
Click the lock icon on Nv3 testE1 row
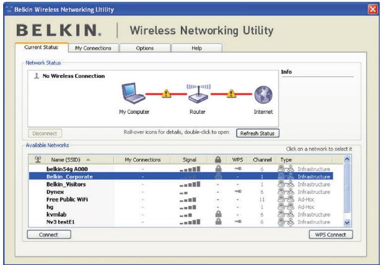(x=219, y=222)
